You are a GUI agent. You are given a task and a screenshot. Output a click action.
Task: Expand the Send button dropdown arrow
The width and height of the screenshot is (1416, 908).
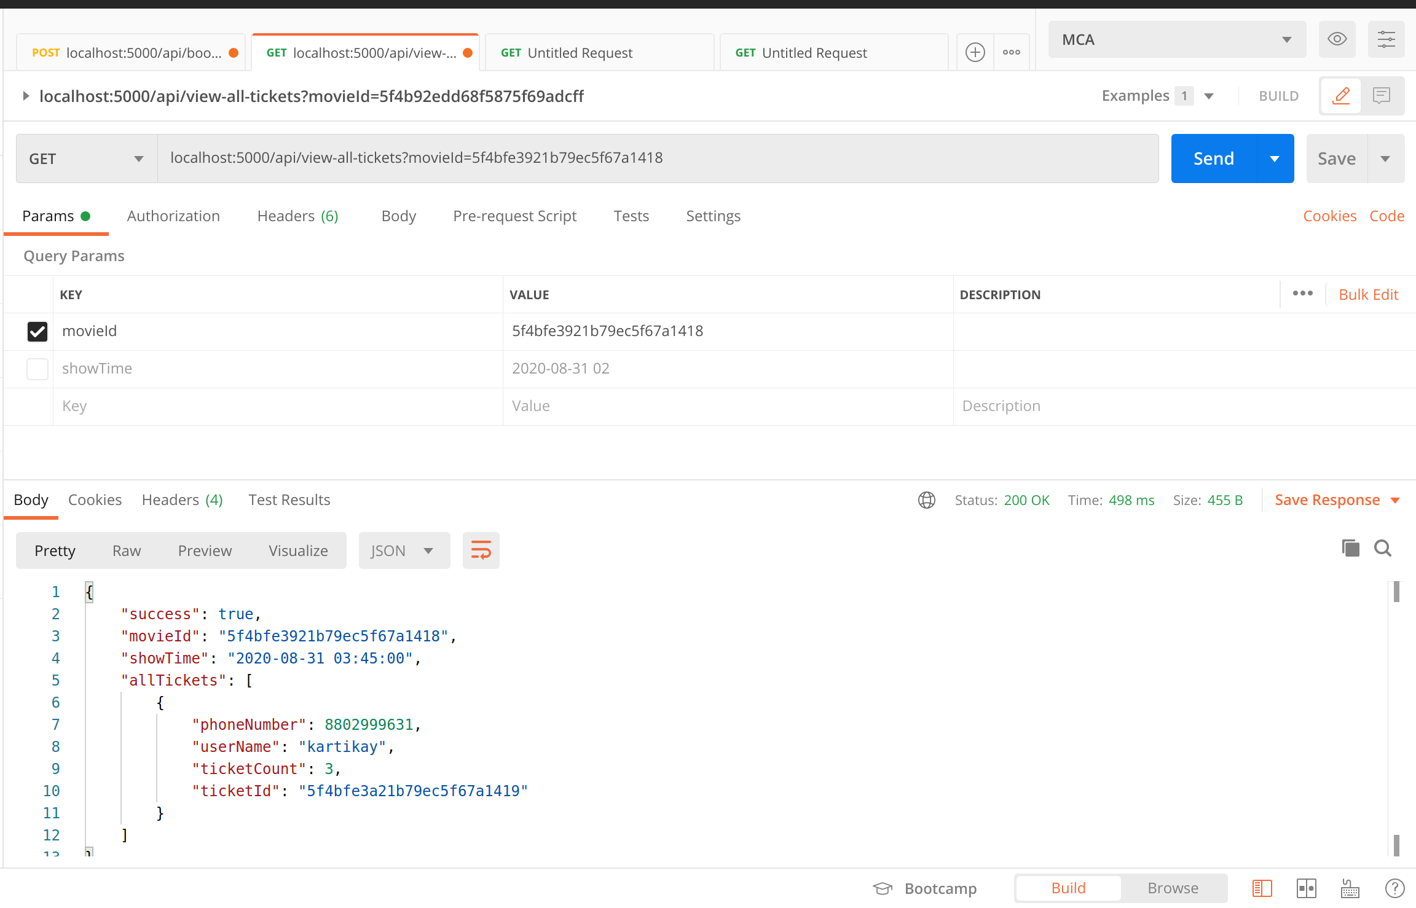pyautogui.click(x=1270, y=158)
